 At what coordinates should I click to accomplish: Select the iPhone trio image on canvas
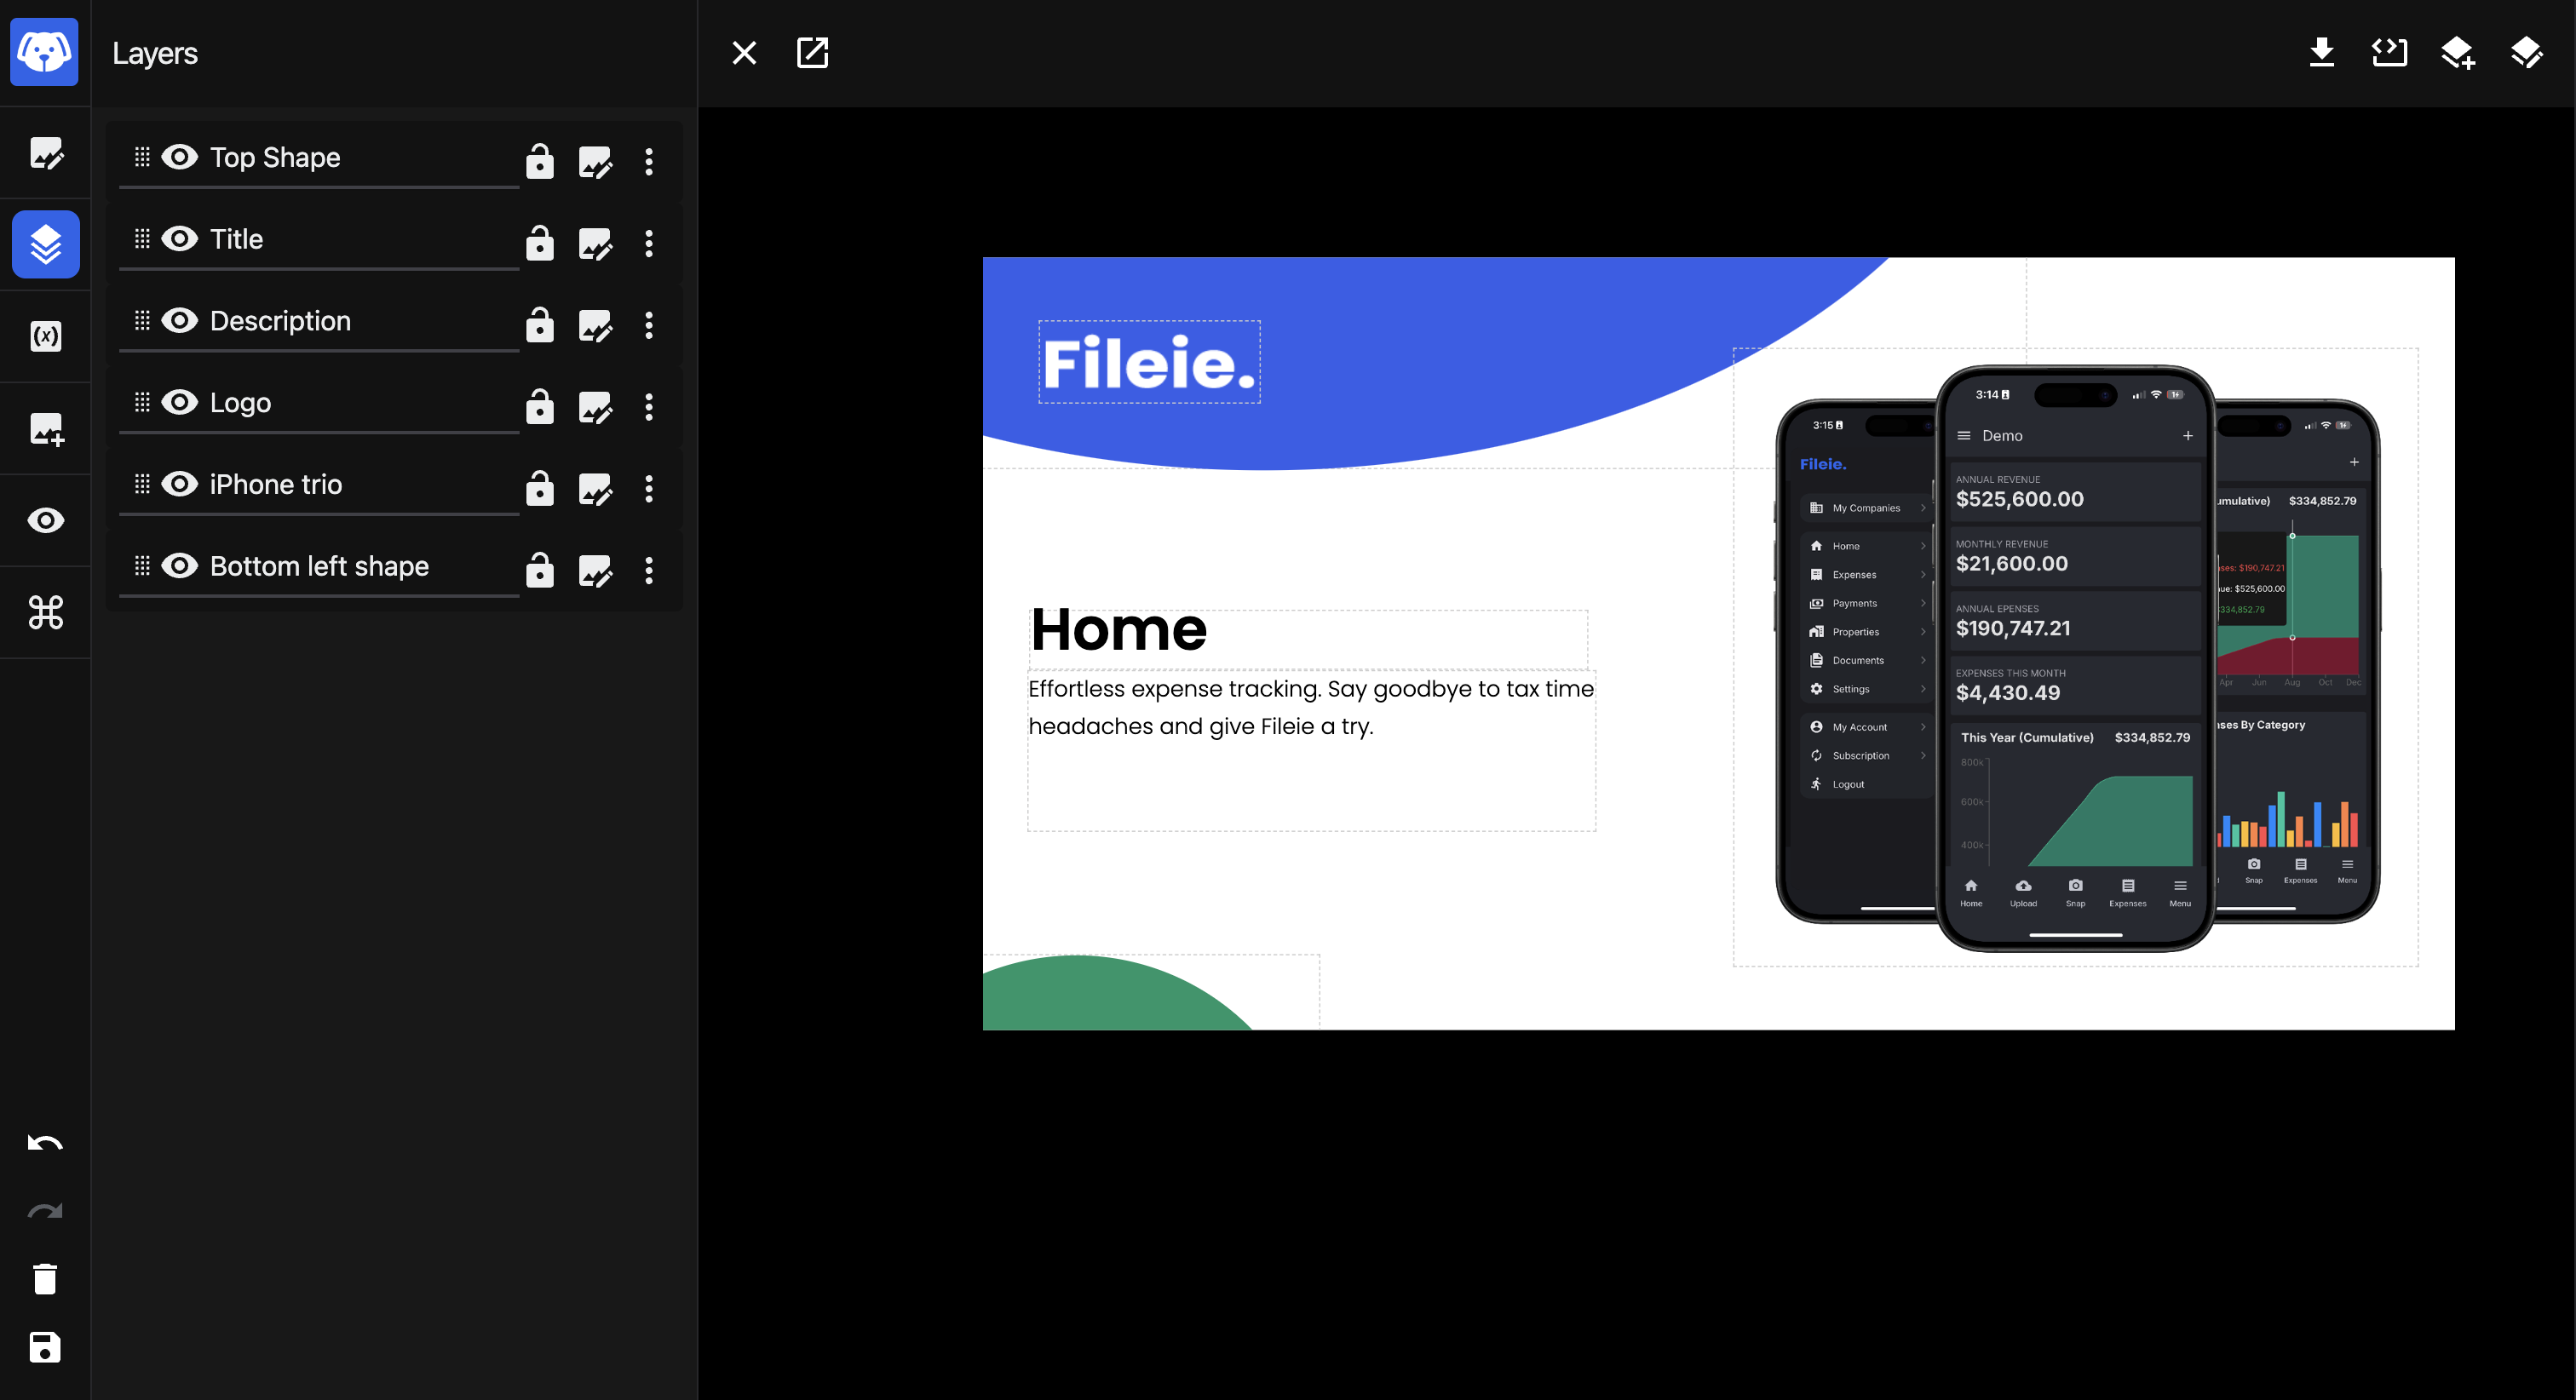[2076, 657]
